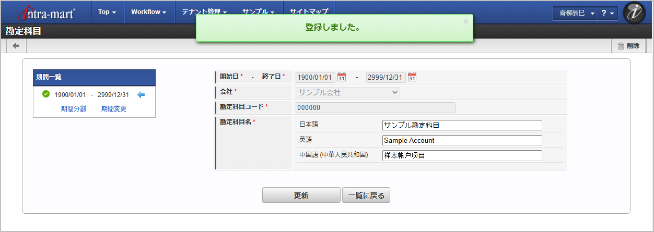This screenshot has height=232, width=654.
Task: Click the 英語 Sample Account field
Action: coord(462,140)
